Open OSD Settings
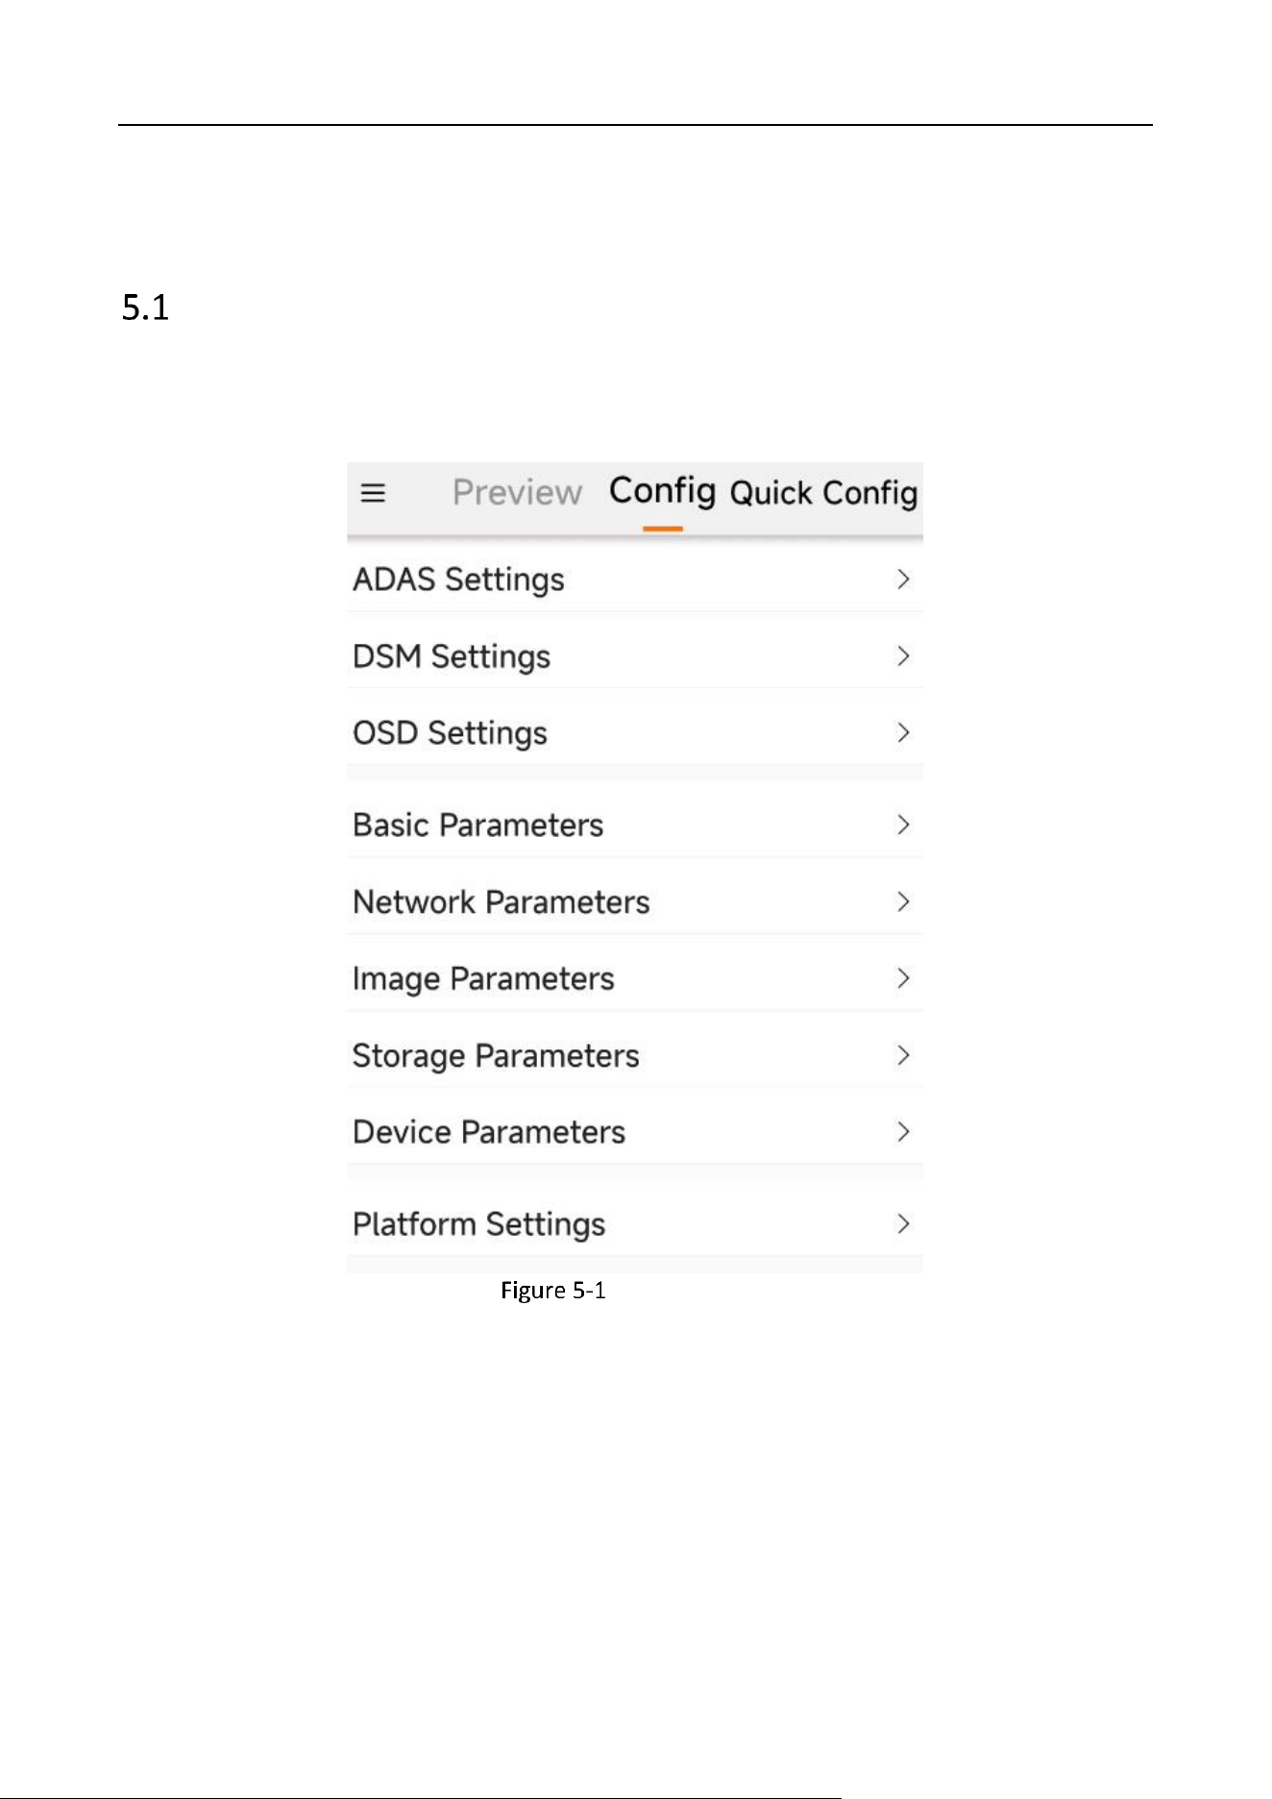The height and width of the screenshot is (1799, 1272). click(x=635, y=733)
